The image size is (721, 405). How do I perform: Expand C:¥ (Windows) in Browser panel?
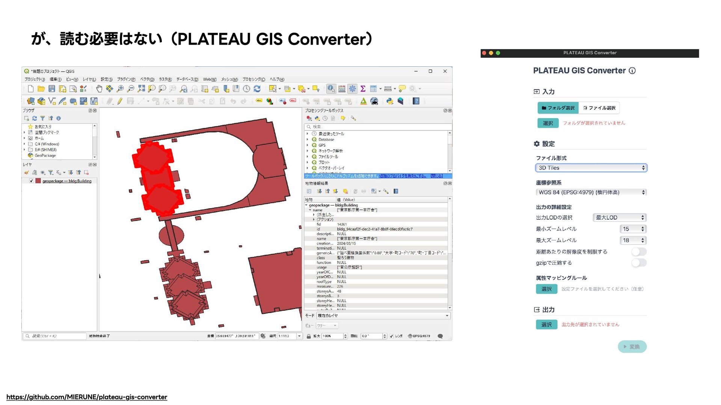[25, 144]
